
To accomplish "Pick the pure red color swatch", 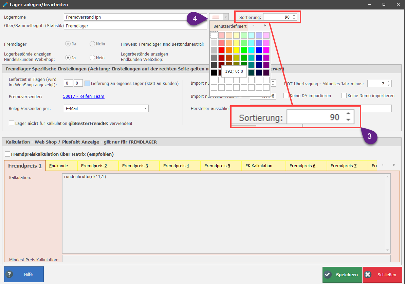I will pos(221,50).
